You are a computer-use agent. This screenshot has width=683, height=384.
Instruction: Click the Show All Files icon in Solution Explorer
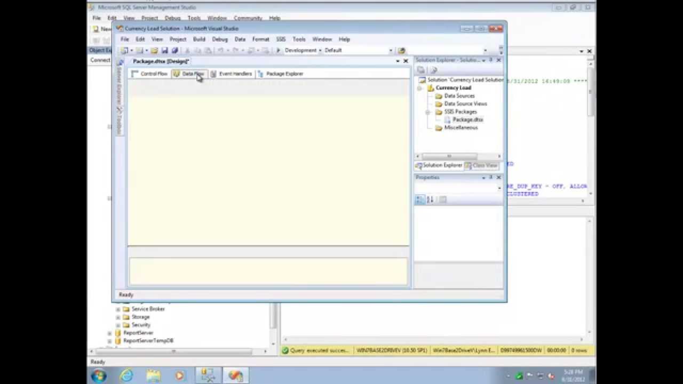click(434, 70)
